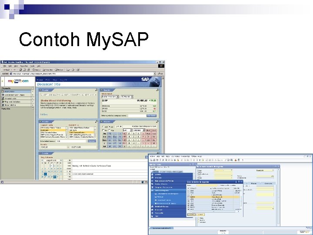The width and height of the screenshot is (313, 235).
Task: Maximize the stock quotes portlet using its corner icon
Action: [x=157, y=90]
